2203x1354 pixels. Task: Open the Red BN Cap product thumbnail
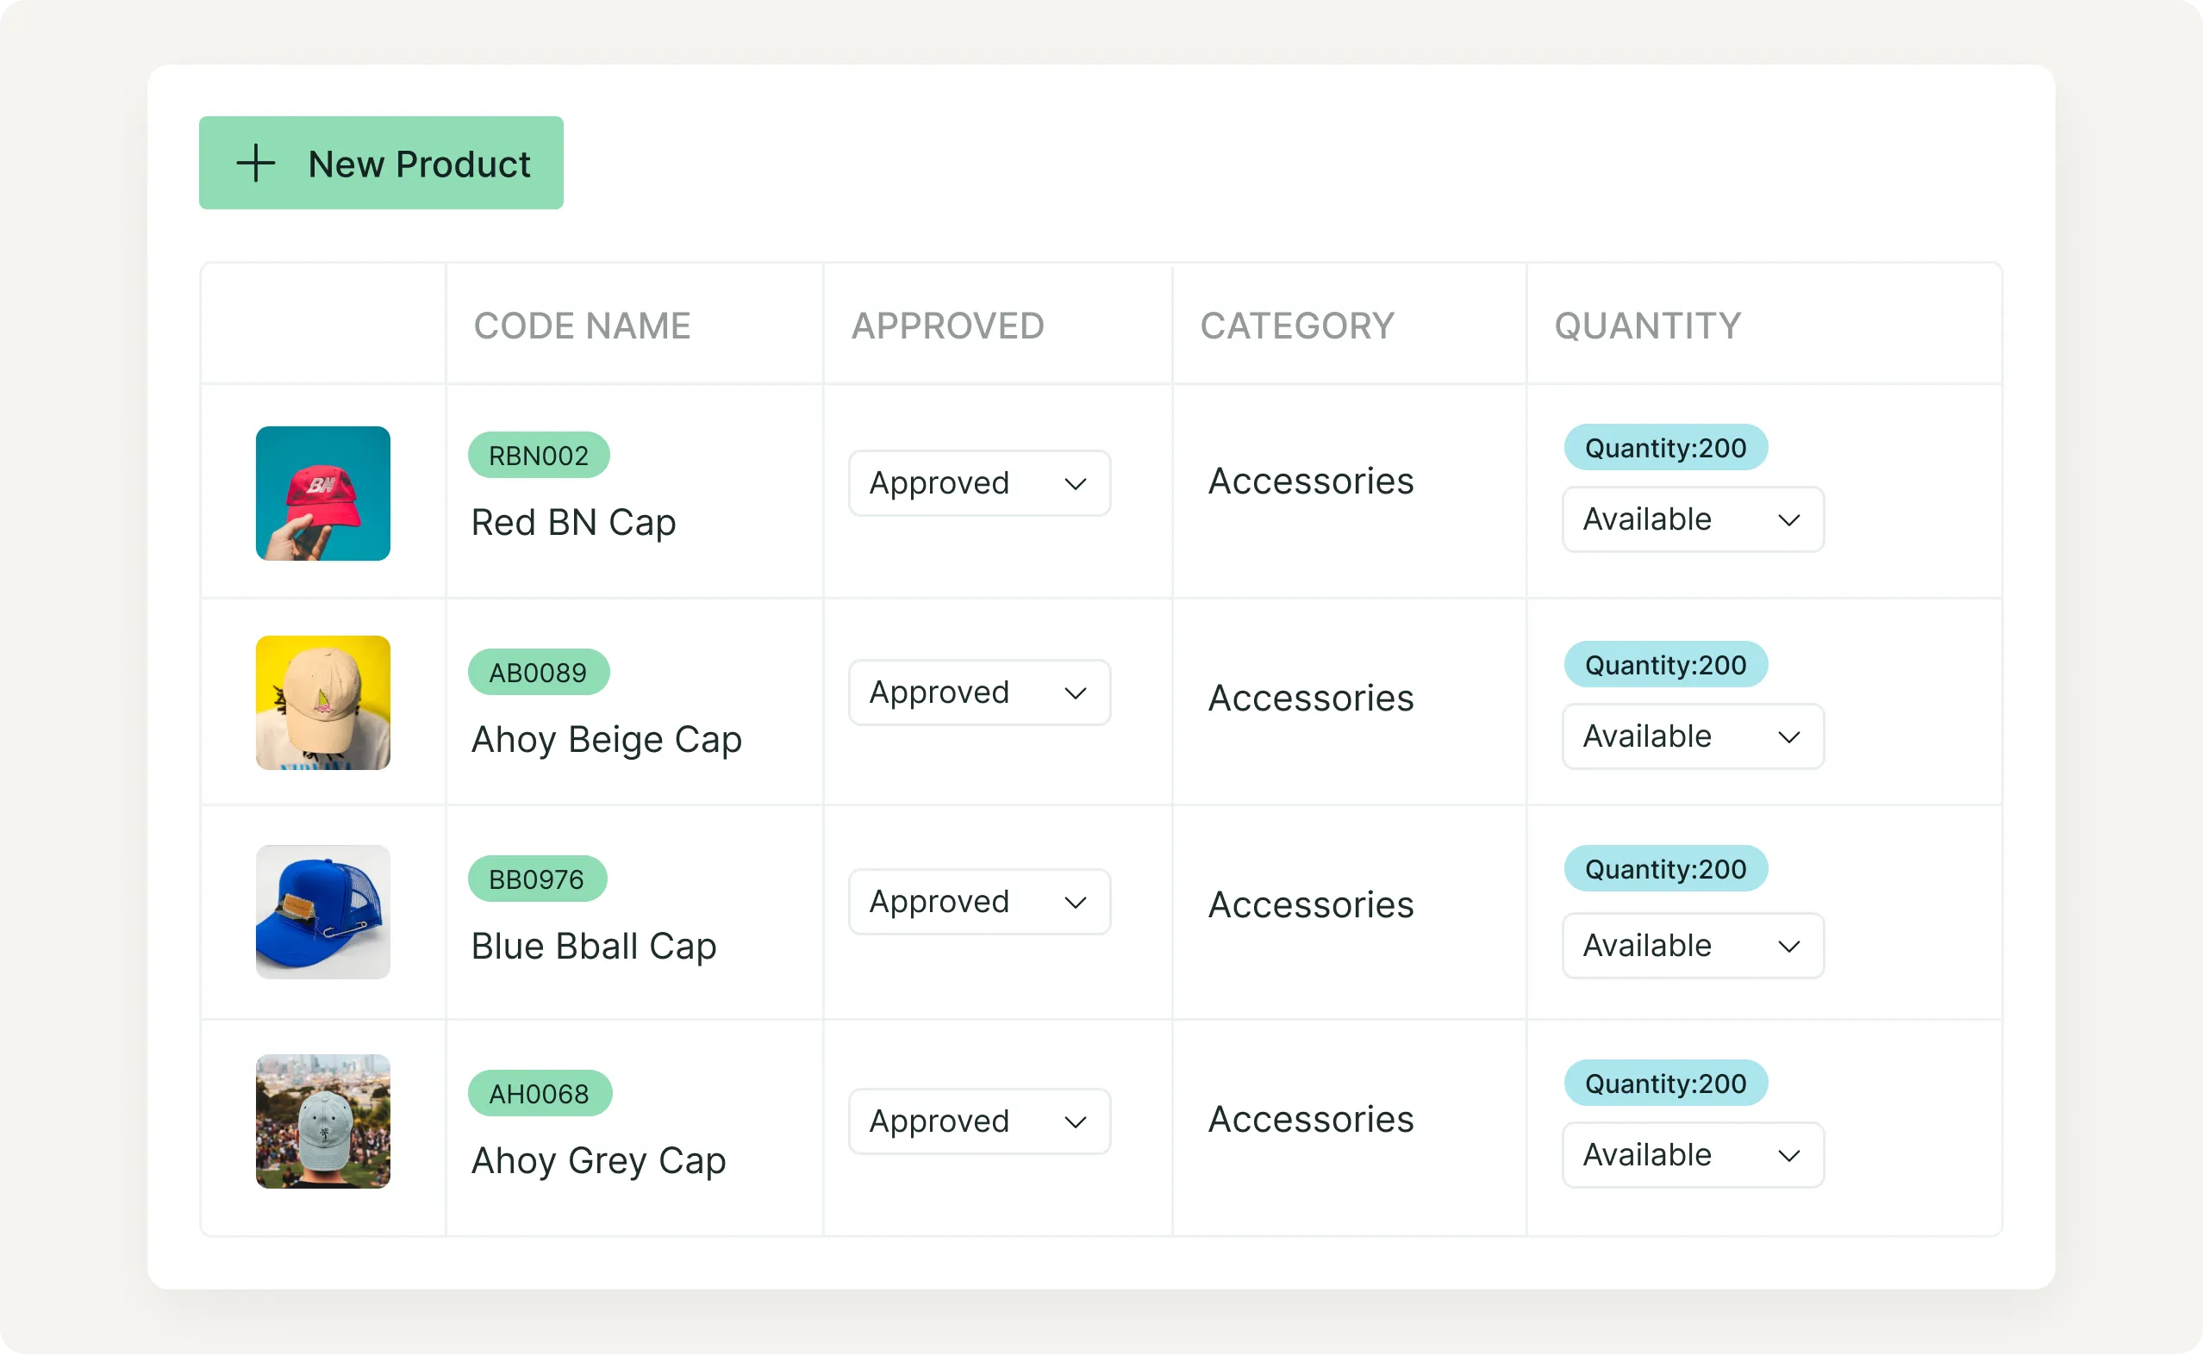coord(322,494)
